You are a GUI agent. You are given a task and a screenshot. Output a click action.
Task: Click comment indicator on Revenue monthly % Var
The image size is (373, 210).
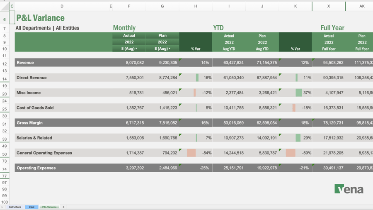(181, 60)
